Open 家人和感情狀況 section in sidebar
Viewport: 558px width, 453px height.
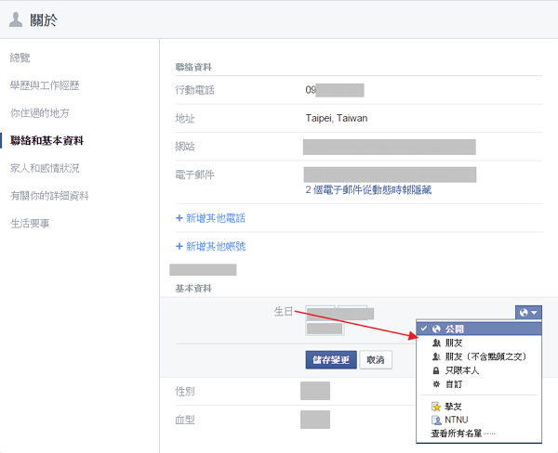(x=45, y=168)
